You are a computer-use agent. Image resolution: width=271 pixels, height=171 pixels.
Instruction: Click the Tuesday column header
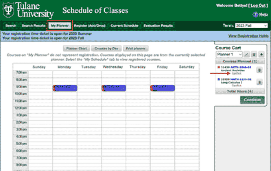[x=88, y=67]
